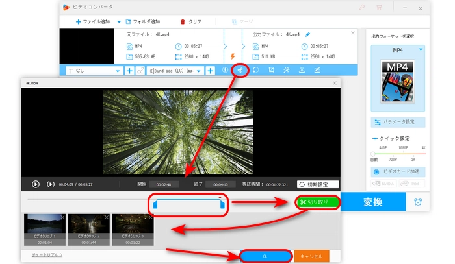Open the subtitle edit pencil icon
Image resolution: width=455 pixels, height=264 pixels.
[x=317, y=70]
